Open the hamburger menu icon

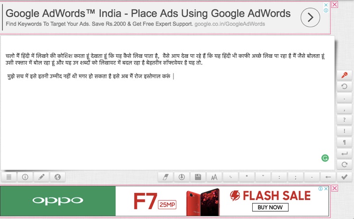tap(9, 177)
